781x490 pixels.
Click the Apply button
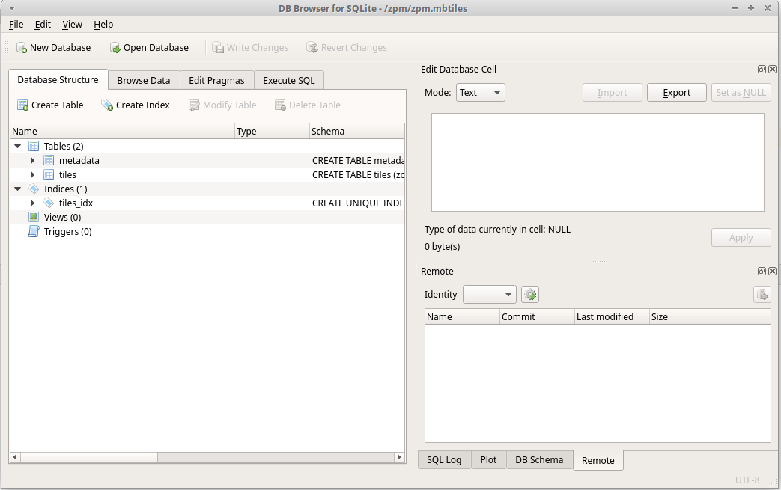point(741,238)
